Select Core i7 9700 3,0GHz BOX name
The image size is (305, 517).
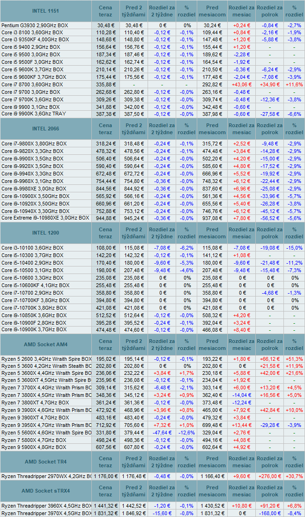coord(30,92)
